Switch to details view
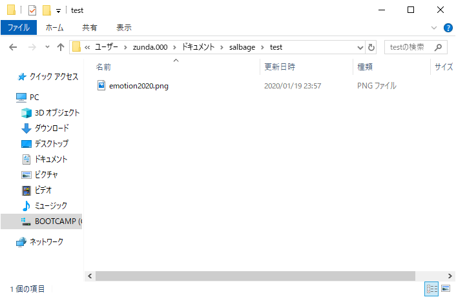This screenshot has height=297, width=456. (x=431, y=289)
